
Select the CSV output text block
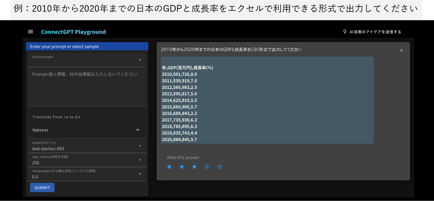tap(267, 100)
